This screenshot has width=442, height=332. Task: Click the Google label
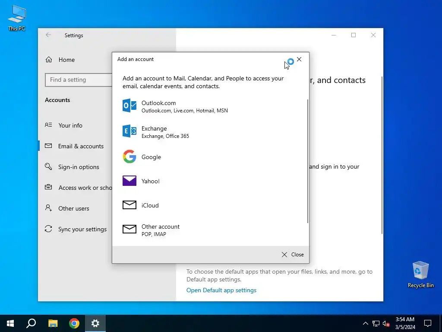(x=151, y=157)
